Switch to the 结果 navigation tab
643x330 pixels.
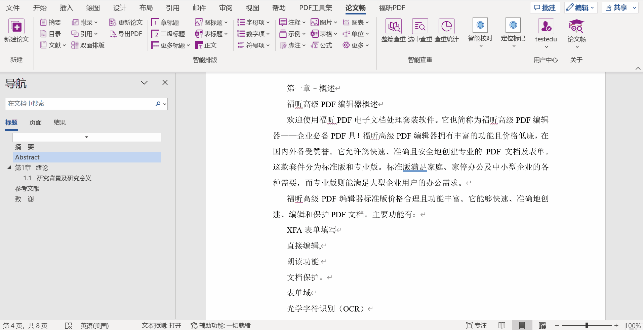(59, 122)
